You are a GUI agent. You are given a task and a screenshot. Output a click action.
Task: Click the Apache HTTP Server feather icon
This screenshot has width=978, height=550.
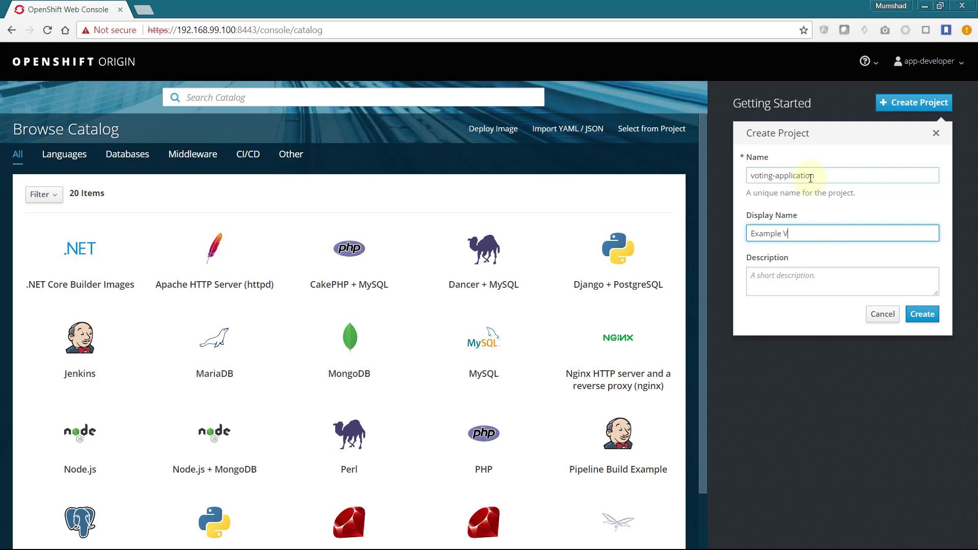[x=214, y=249]
